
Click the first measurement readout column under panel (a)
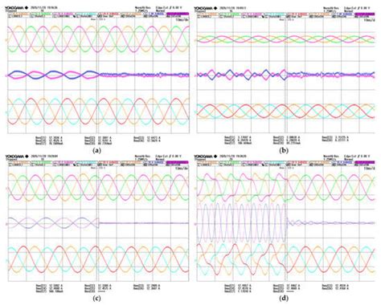click(49, 140)
